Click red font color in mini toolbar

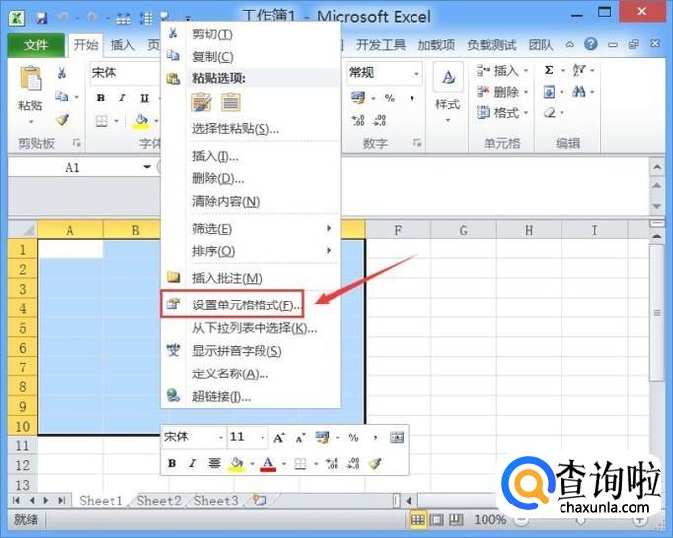[x=268, y=464]
